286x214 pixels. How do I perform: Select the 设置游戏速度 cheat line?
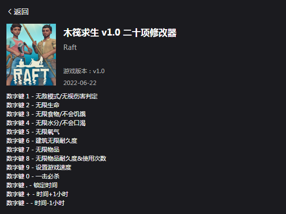39,168
